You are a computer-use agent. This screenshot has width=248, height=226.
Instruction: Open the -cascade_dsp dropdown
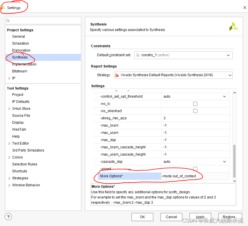tap(225, 162)
